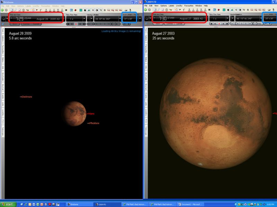This screenshot has height=207, width=277.
Task: Click the Home house icon in 2009 FD toolbar
Action: tap(176, 10)
